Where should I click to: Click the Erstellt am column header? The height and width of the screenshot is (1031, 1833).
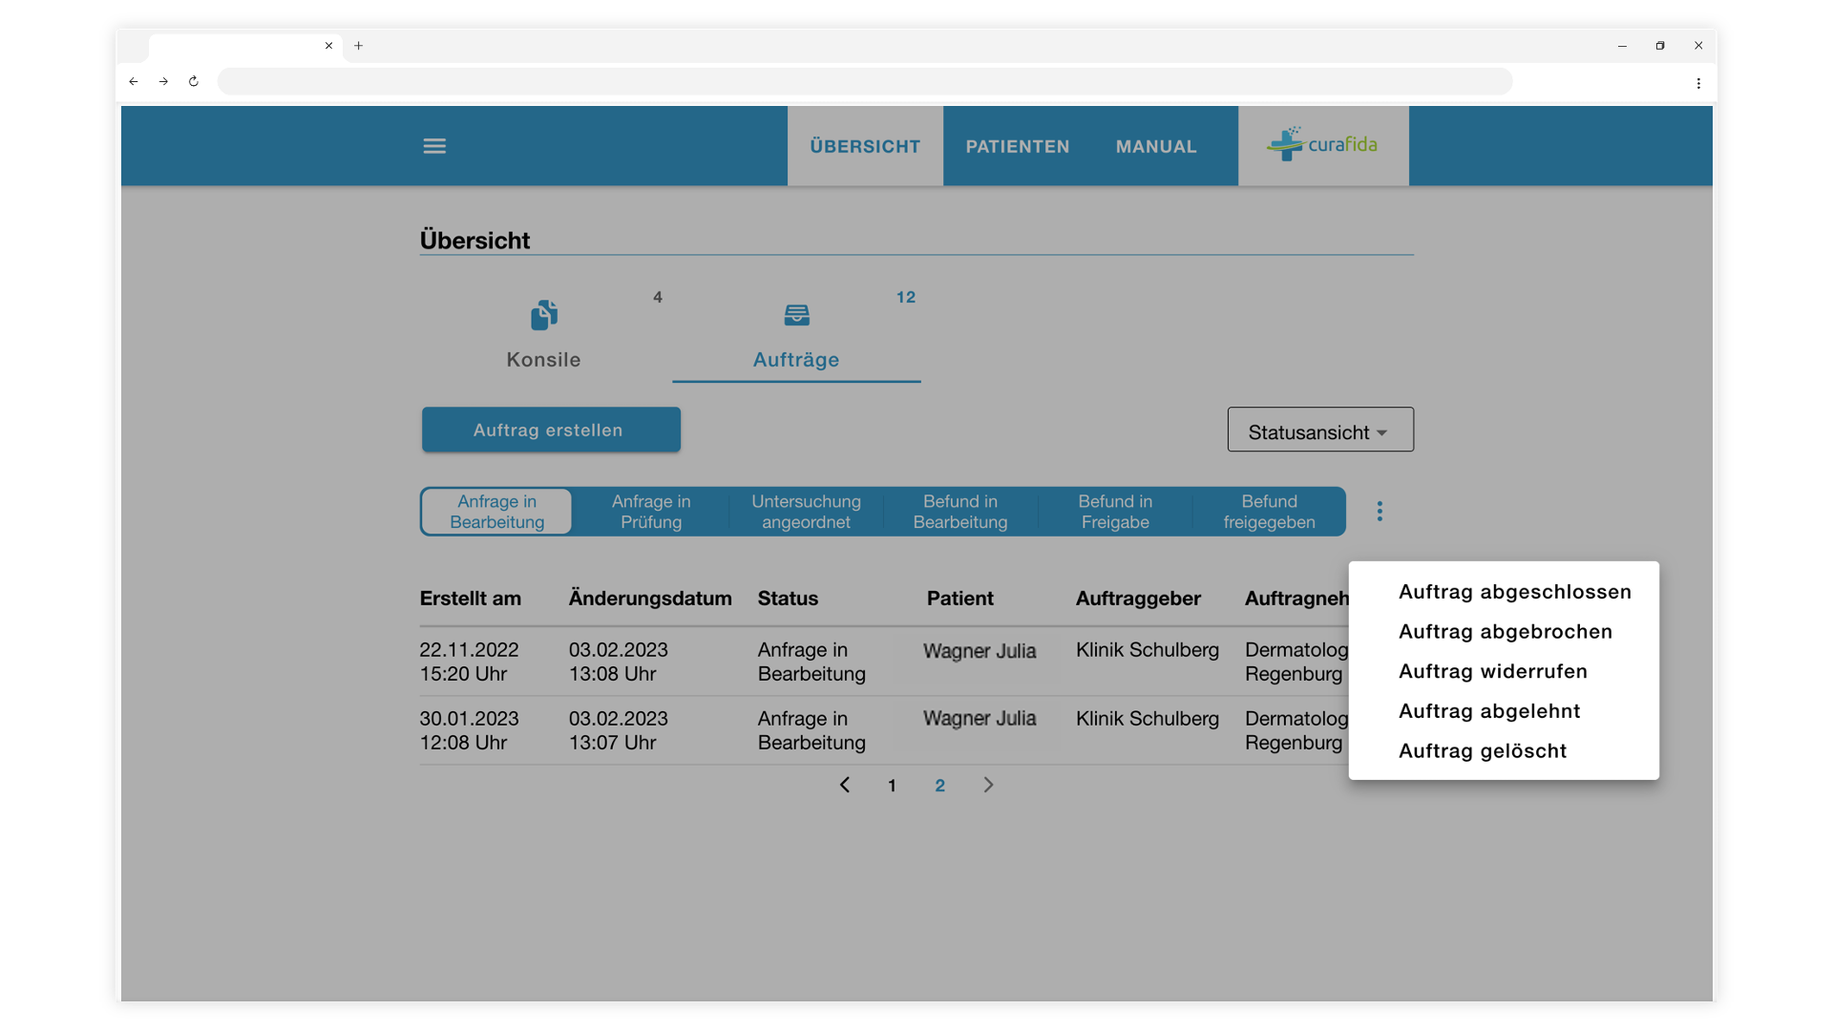[471, 599]
